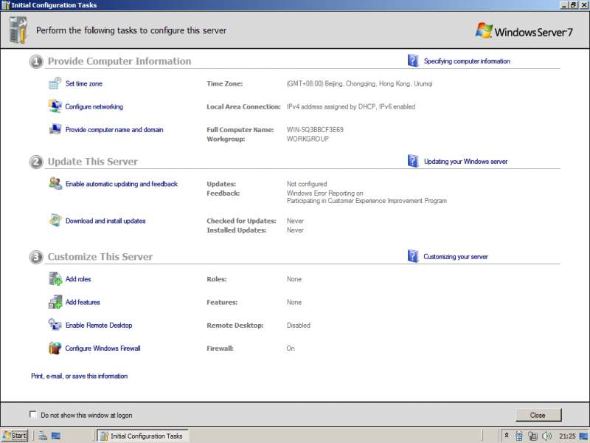Click the computer name and domain icon
This screenshot has height=443, width=590.
55,129
